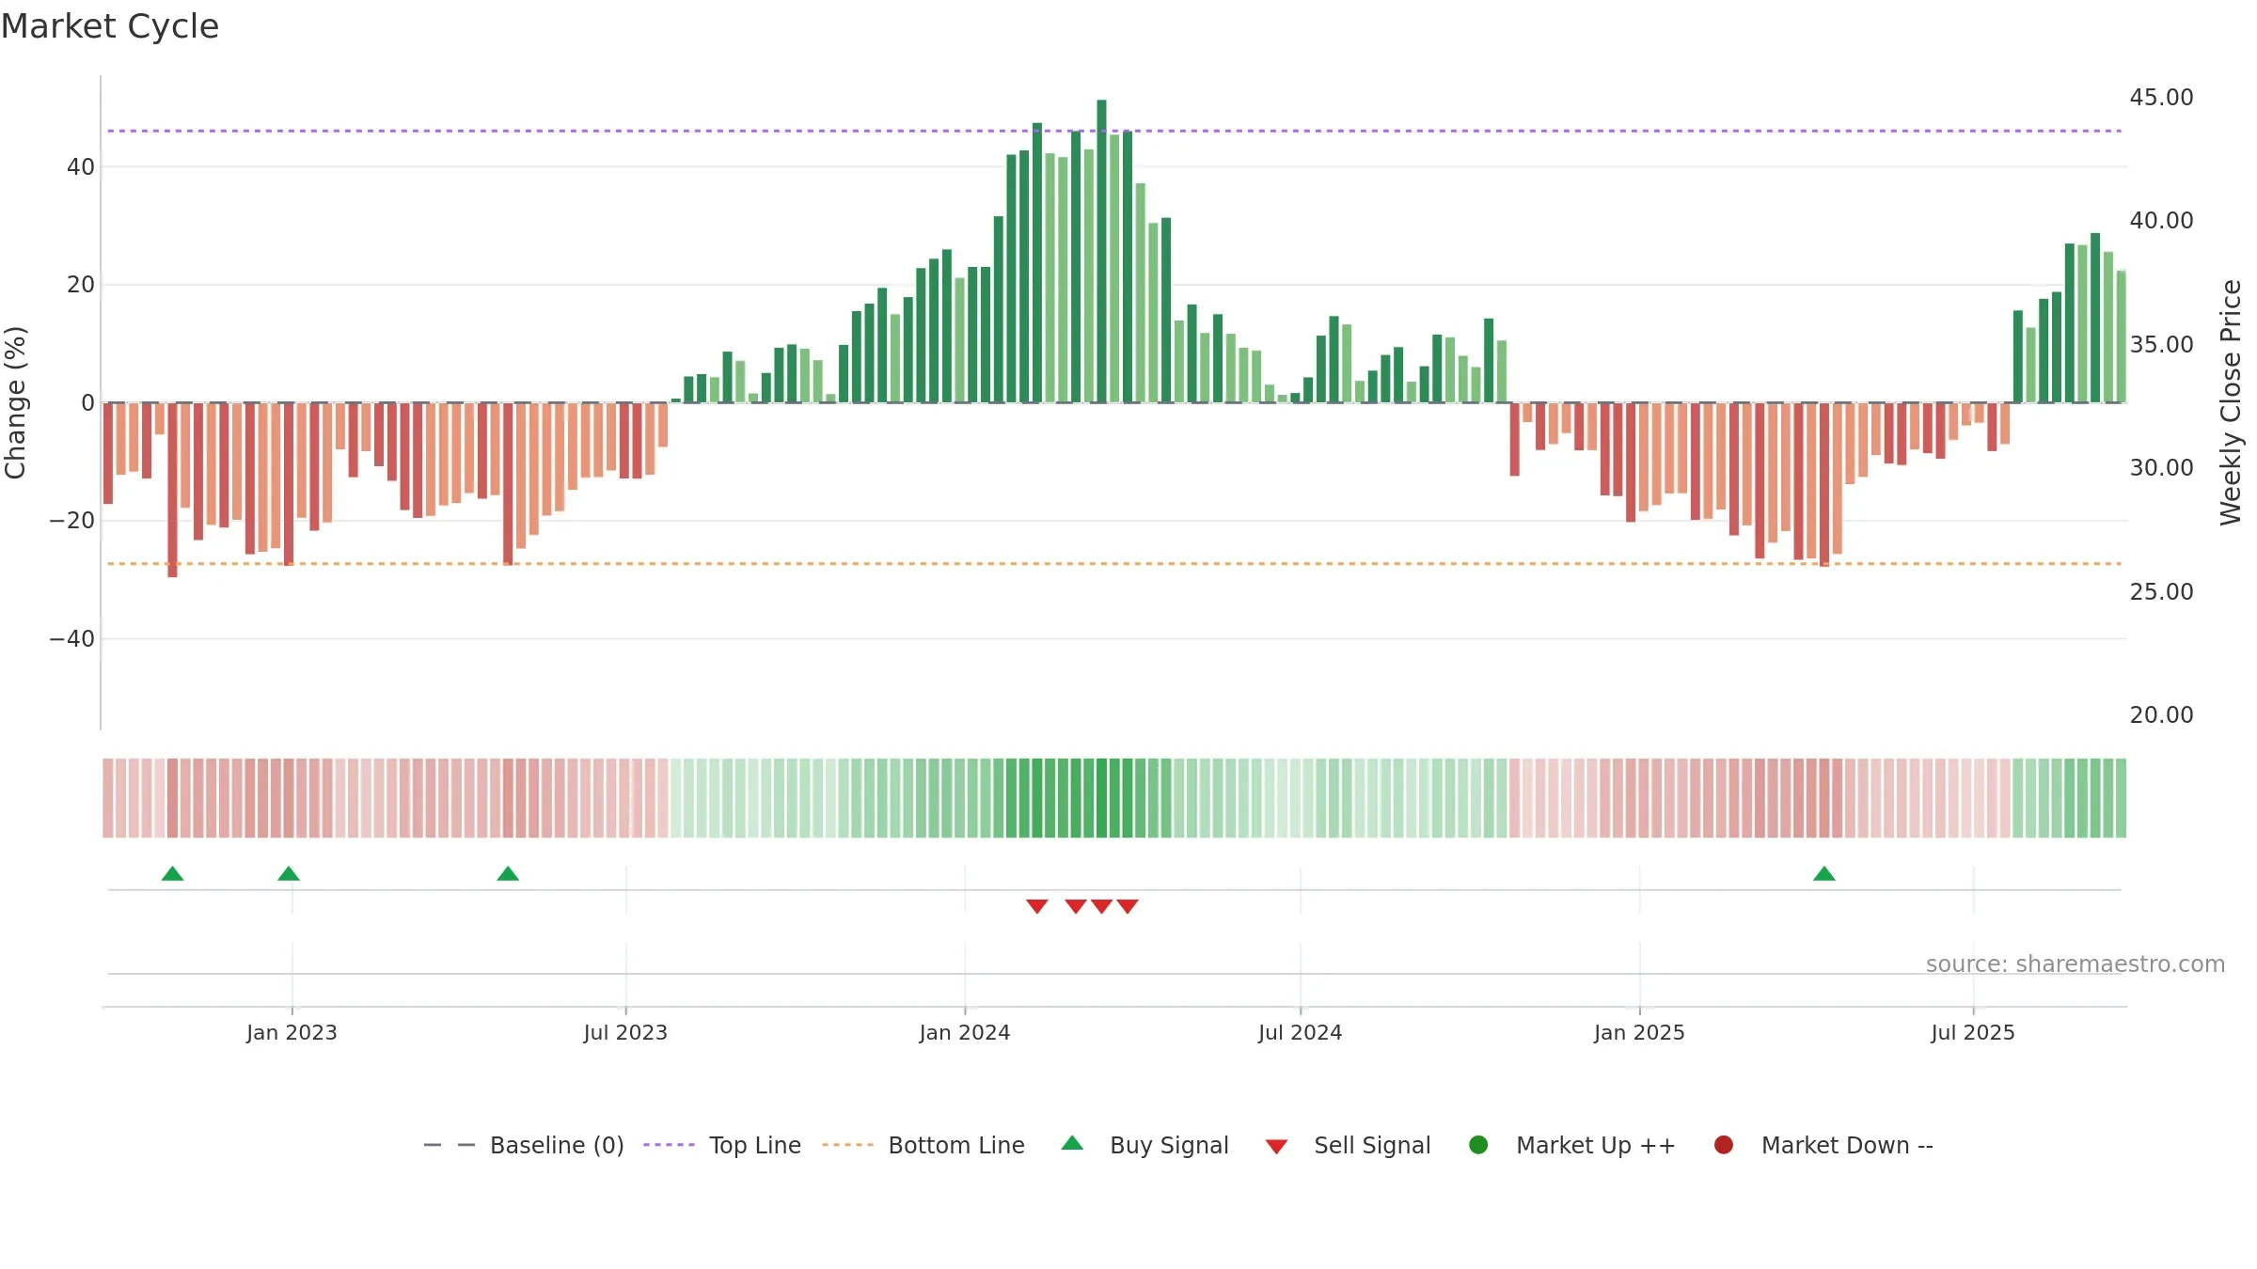Click the orange dotted bottom line on chart
Image resolution: width=2257 pixels, height=1269 pixels.
pos(1114,564)
